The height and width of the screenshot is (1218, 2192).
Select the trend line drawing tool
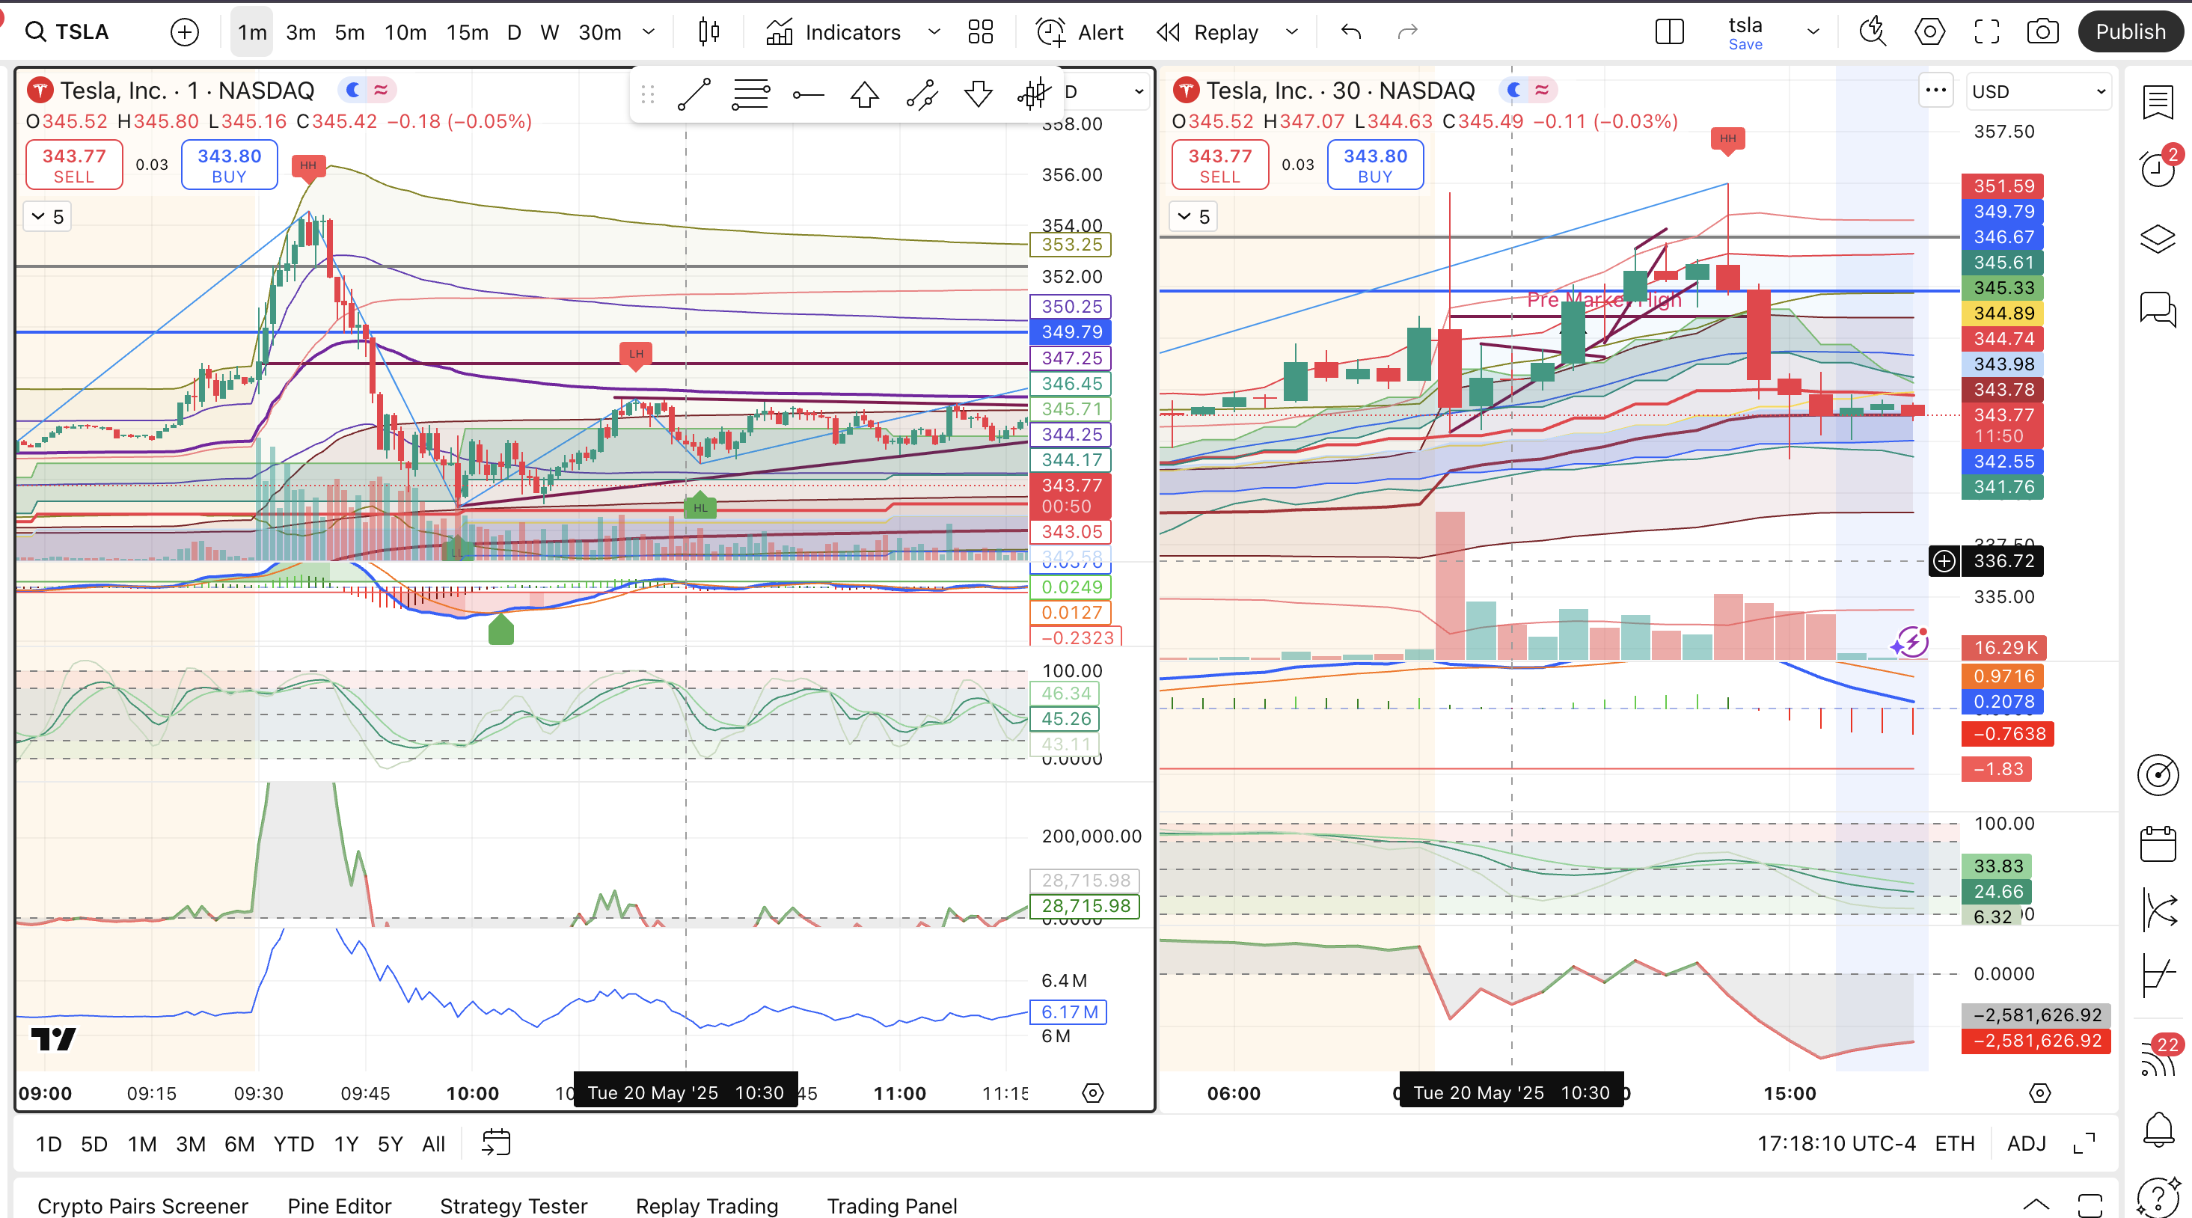click(694, 94)
